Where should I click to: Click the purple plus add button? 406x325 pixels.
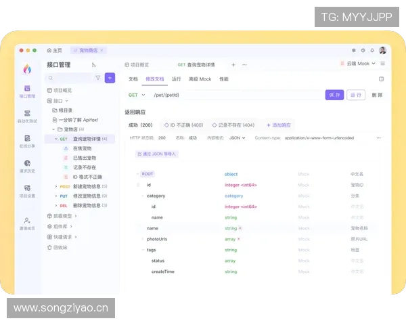point(110,78)
